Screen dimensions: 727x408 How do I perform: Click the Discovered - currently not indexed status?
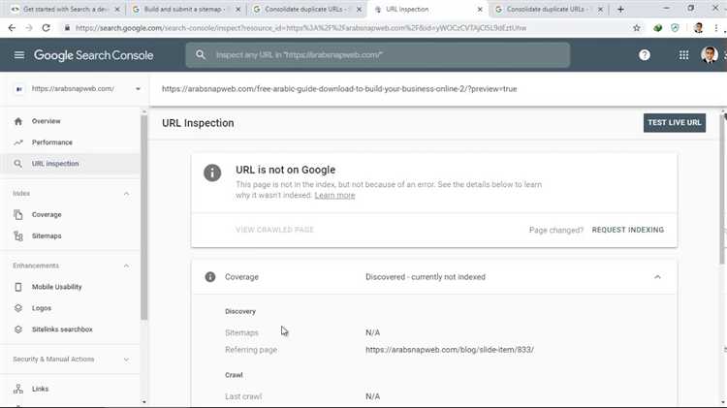point(426,277)
